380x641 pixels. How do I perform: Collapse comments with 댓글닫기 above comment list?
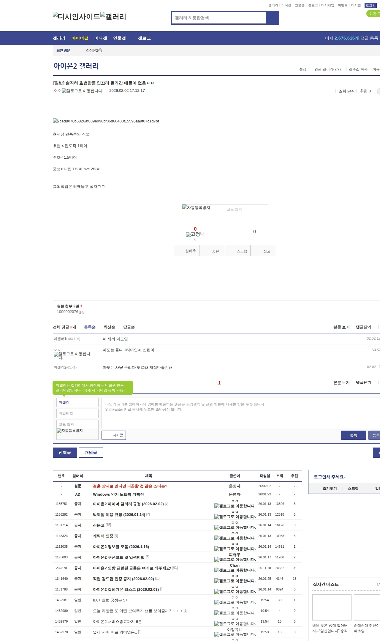point(363,327)
